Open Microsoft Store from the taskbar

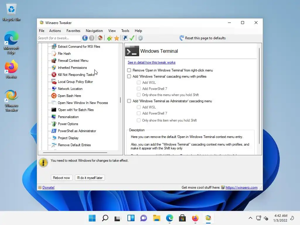click(182, 218)
